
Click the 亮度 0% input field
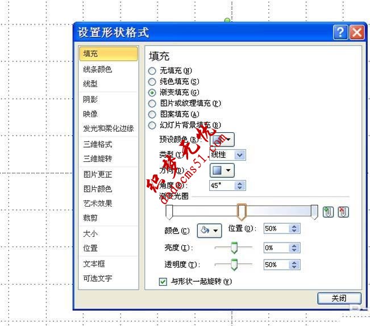[277, 248]
